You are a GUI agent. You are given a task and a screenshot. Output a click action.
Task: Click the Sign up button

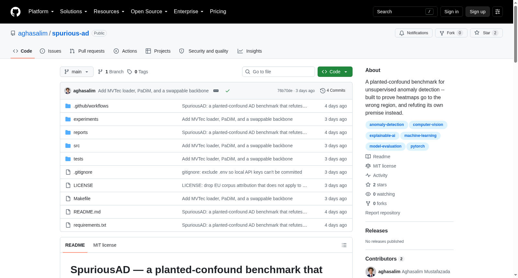click(x=478, y=12)
